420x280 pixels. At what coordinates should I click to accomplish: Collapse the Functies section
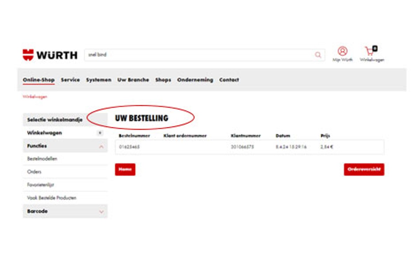click(x=101, y=146)
